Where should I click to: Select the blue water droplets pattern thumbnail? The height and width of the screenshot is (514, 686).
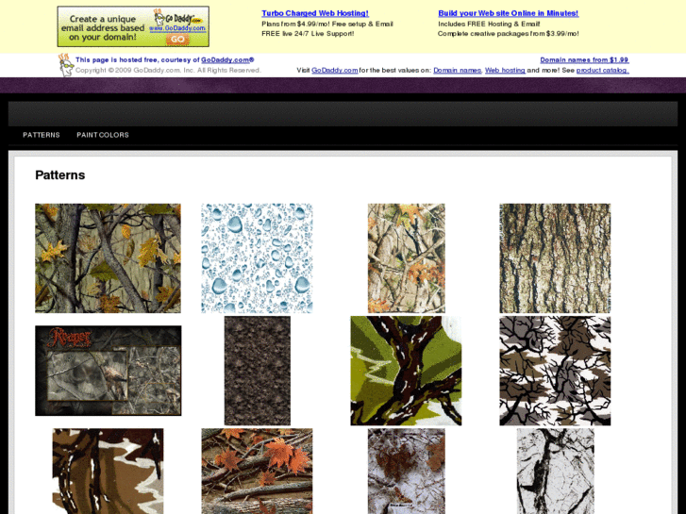point(257,258)
